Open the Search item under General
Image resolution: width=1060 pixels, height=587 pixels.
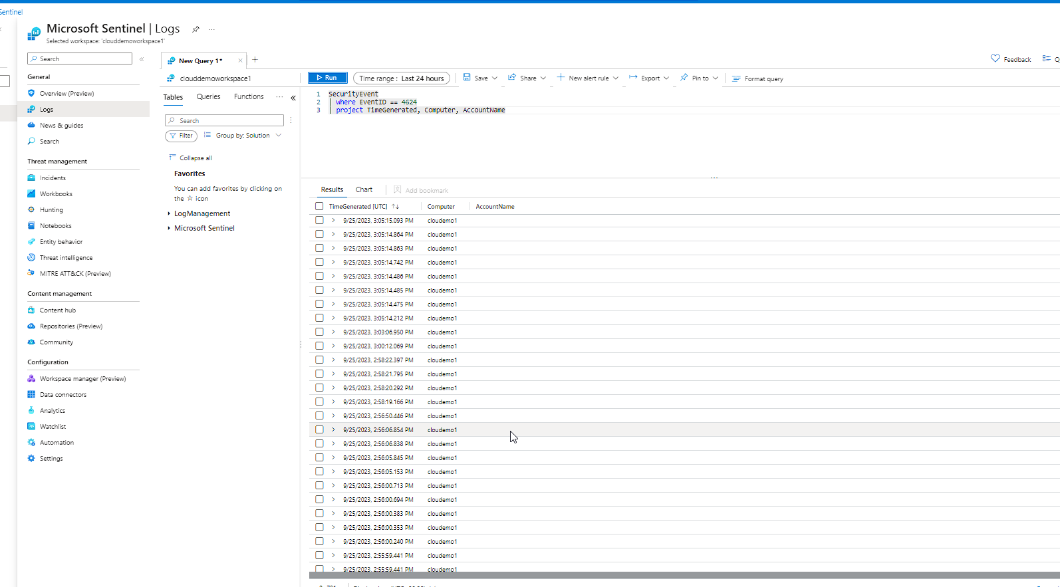click(x=49, y=142)
